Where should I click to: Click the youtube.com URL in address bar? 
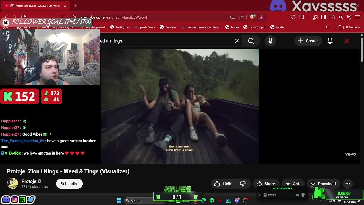tap(114, 17)
